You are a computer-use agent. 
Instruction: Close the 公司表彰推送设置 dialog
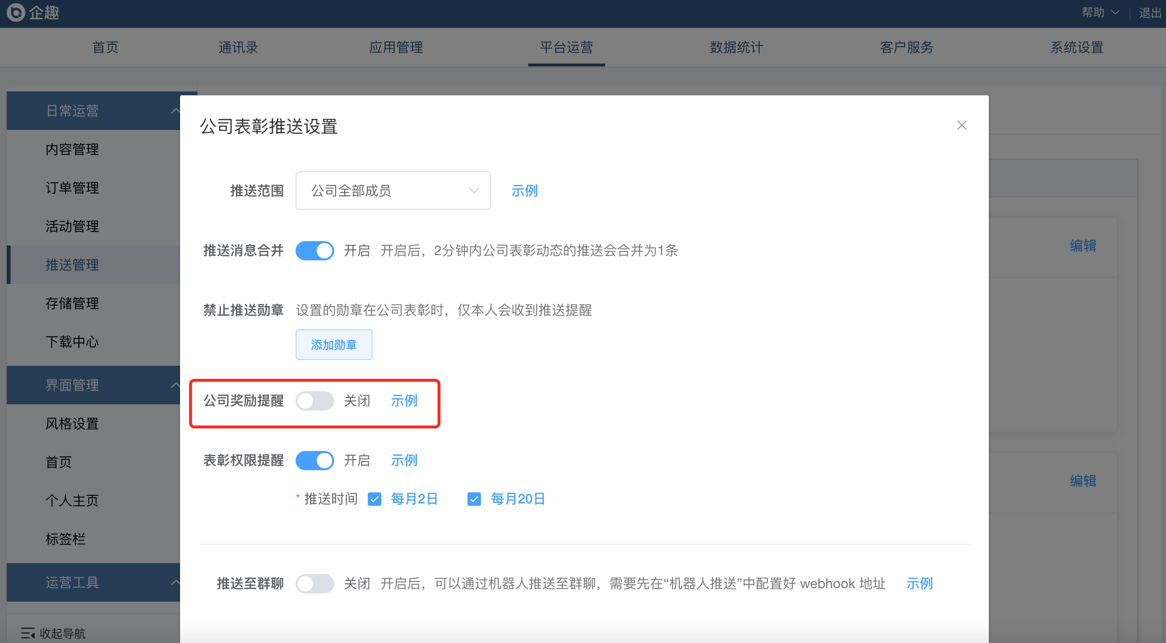[x=961, y=126]
